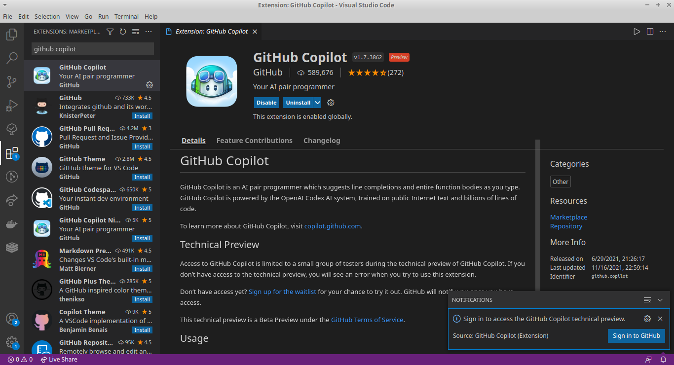Open the Accounts icon in activity bar
674x365 pixels.
(12, 319)
